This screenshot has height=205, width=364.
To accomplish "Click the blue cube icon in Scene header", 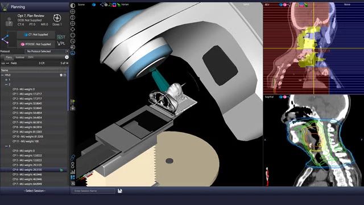I will pyautogui.click(x=94, y=5).
